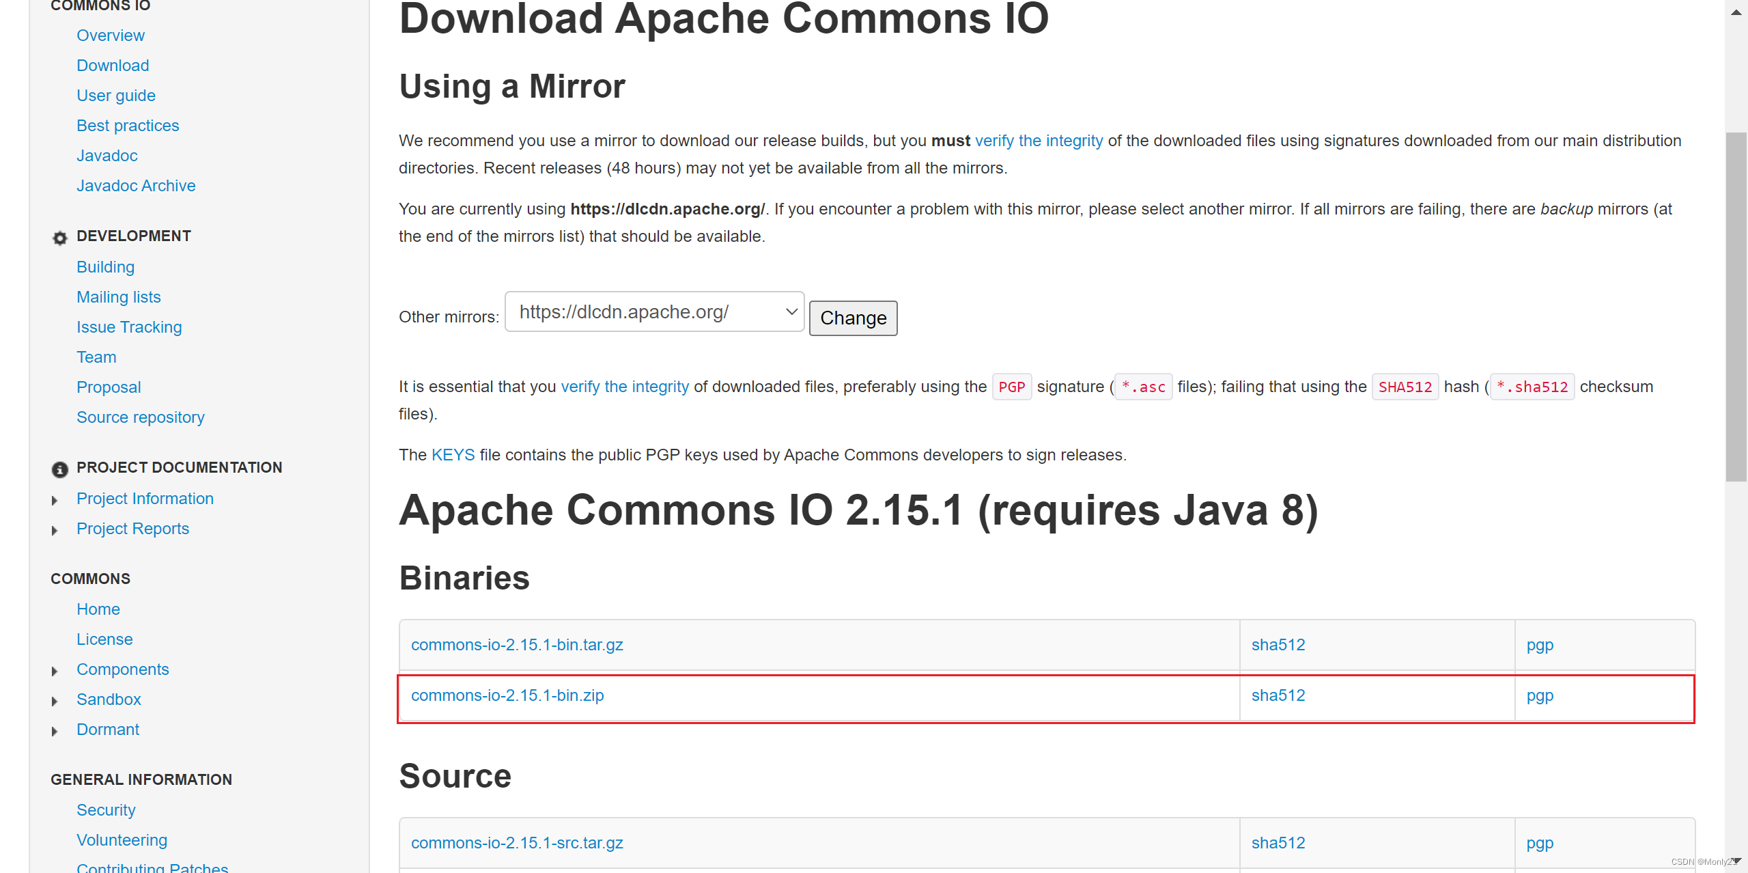Expand the Sandbox section
The width and height of the screenshot is (1748, 873).
pyautogui.click(x=55, y=700)
